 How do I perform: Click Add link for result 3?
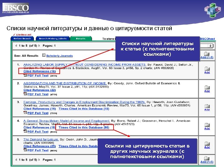(x=207, y=110)
